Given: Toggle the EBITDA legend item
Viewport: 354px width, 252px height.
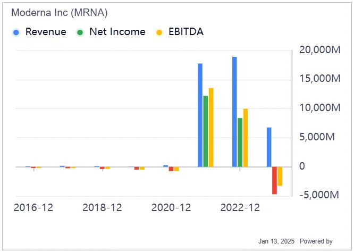Looking at the screenshot, I should [180, 32].
